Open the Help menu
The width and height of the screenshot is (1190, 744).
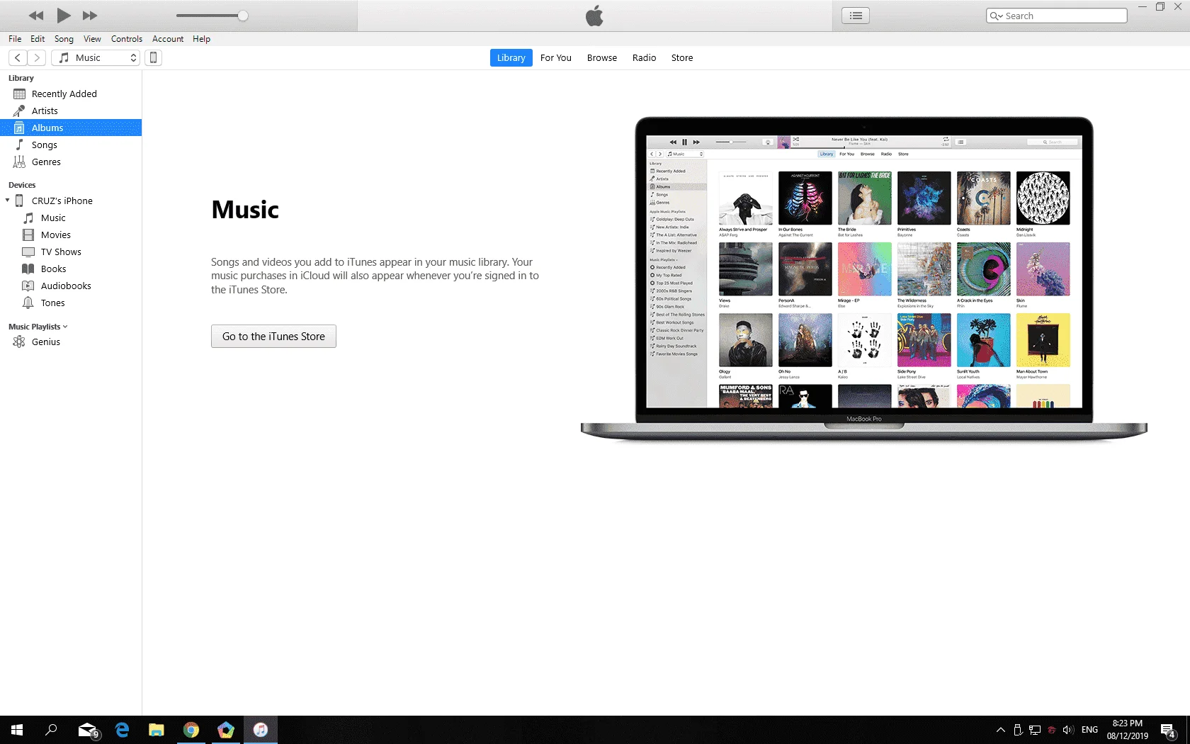point(202,39)
